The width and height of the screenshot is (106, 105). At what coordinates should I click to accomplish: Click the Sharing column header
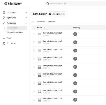(77, 28)
